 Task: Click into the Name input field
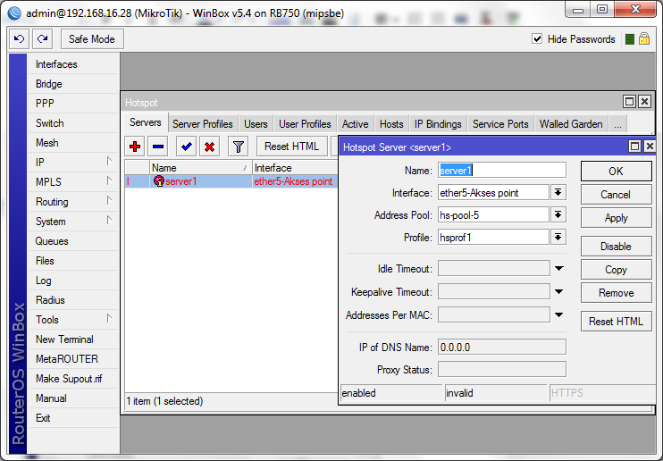click(502, 171)
